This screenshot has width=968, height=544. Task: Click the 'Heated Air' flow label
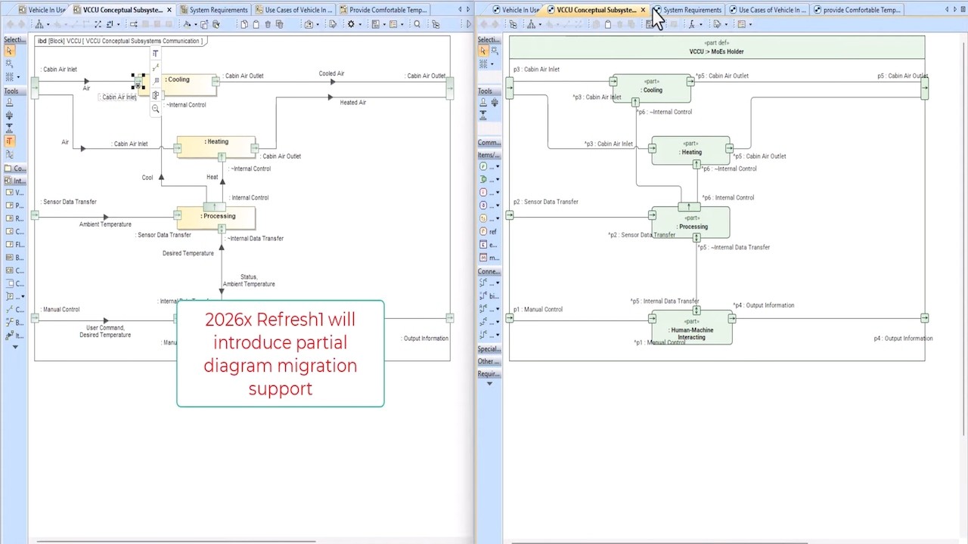(352, 102)
